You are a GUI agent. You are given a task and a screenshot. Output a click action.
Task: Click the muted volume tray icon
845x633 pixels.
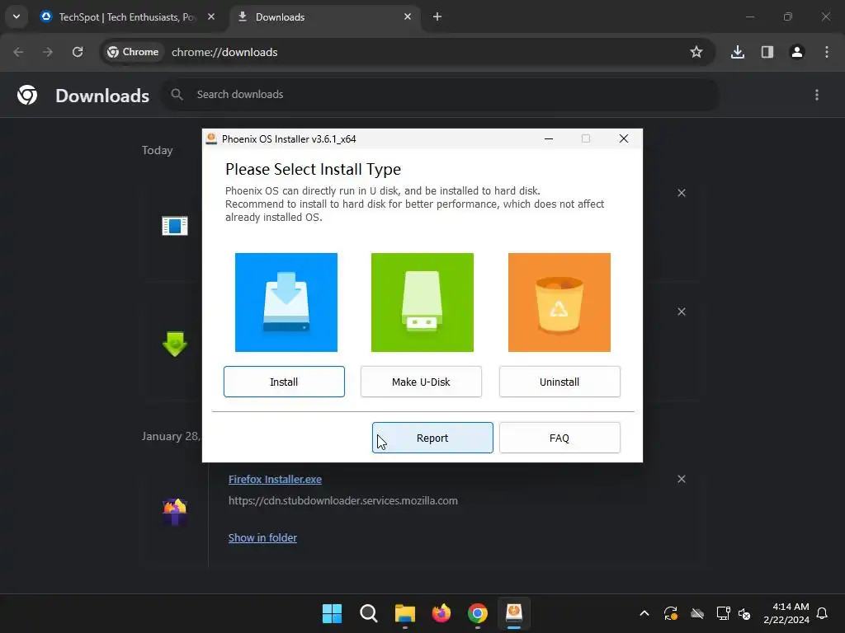click(745, 613)
